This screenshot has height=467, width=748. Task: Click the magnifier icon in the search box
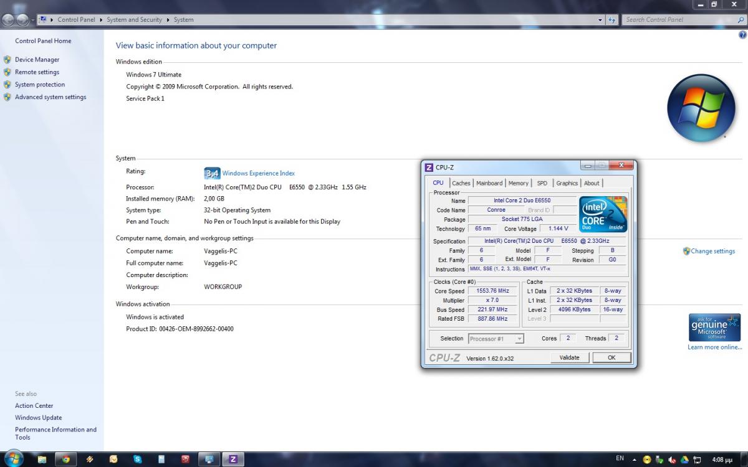pos(740,20)
